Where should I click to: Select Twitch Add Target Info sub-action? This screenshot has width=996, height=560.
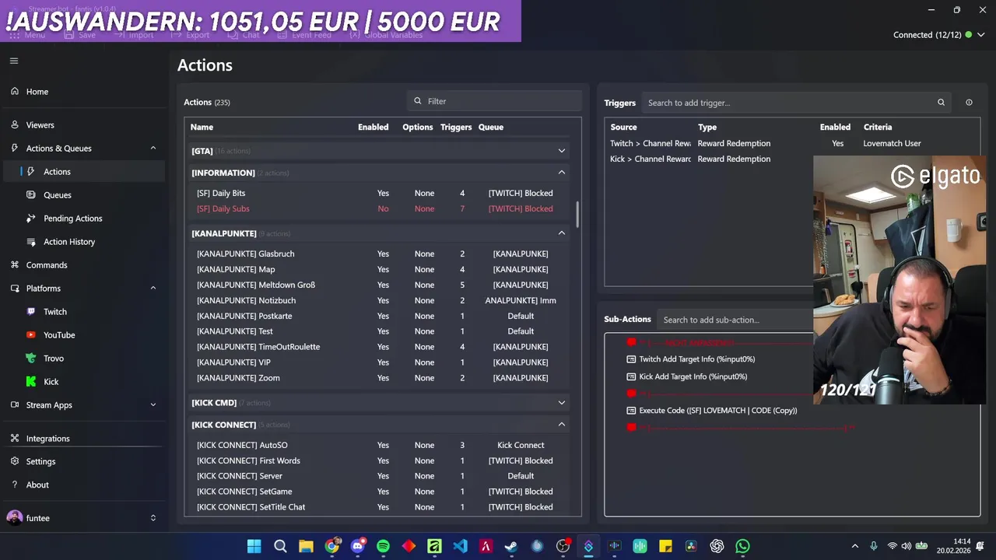click(691, 359)
